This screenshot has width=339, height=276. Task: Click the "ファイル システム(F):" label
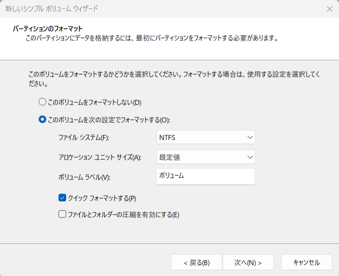point(84,138)
